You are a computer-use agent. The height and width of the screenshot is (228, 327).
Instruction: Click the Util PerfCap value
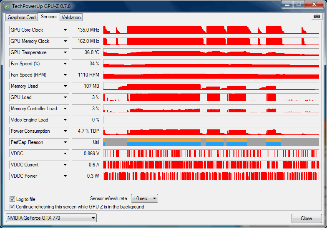point(86,142)
